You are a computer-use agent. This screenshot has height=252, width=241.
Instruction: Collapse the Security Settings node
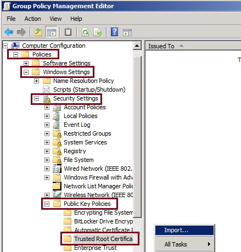pyautogui.click(x=36, y=99)
